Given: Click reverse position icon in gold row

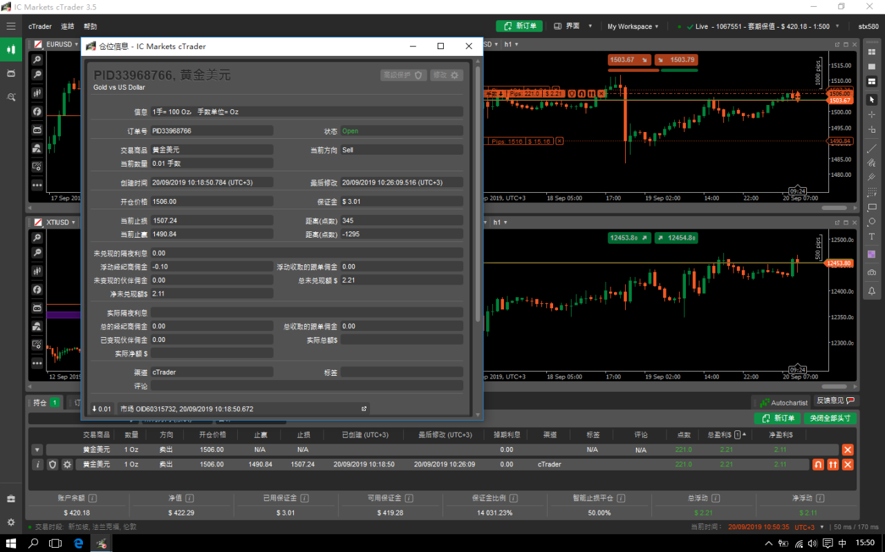Looking at the screenshot, I should [818, 464].
